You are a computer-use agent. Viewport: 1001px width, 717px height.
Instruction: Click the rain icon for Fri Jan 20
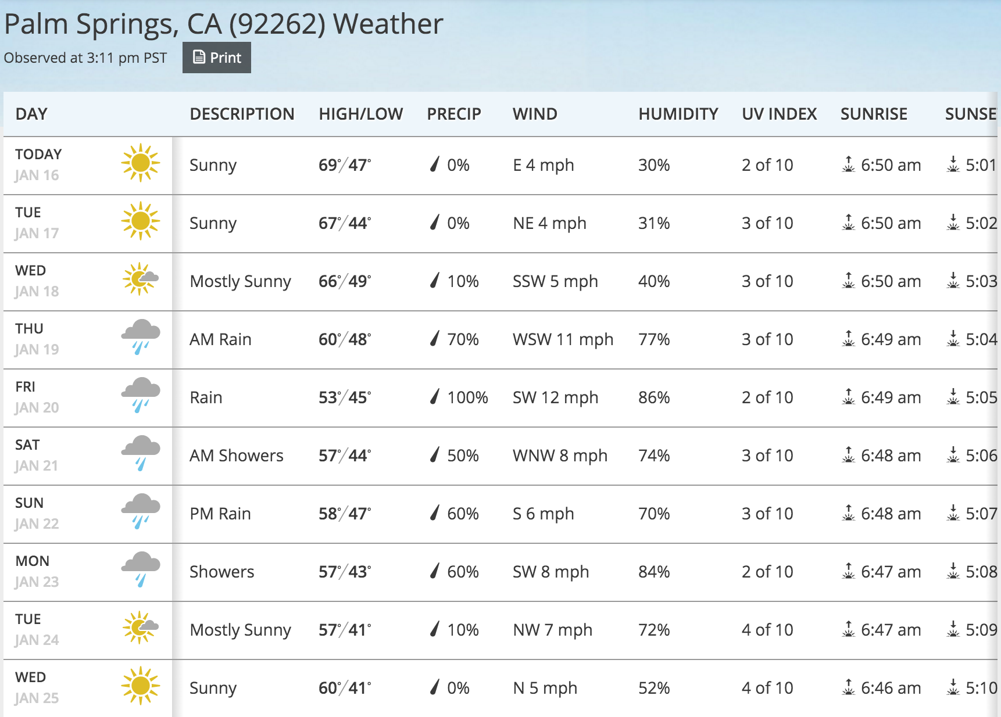pyautogui.click(x=140, y=395)
